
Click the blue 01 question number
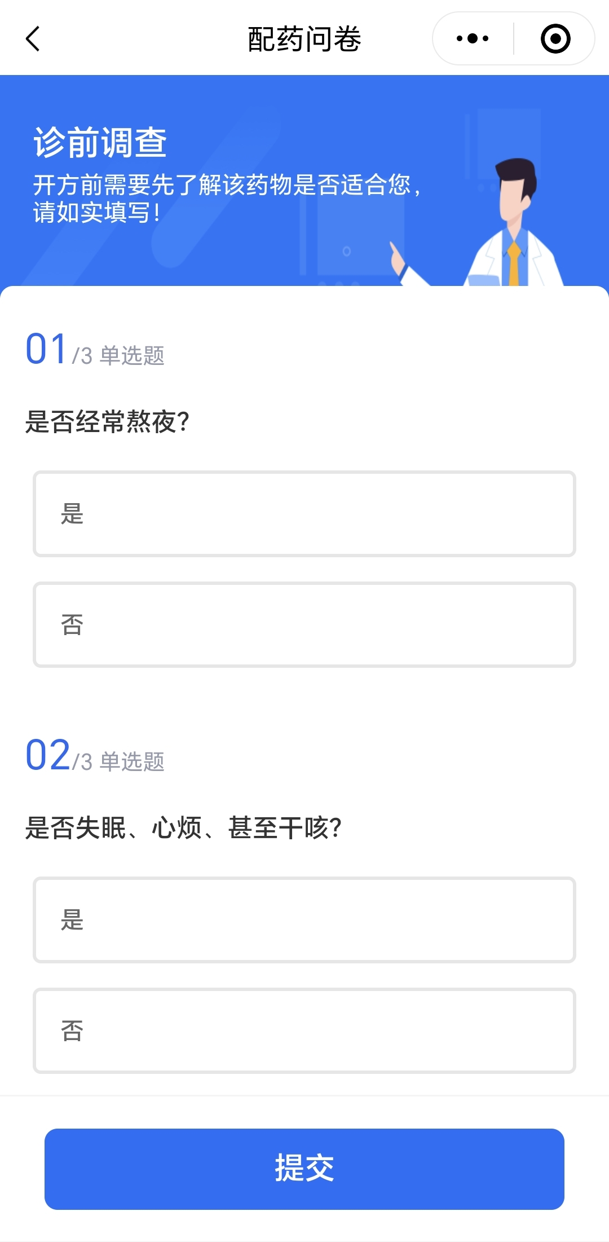click(x=46, y=349)
